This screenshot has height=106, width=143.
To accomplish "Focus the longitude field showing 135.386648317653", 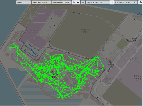I will (x=62, y=2).
